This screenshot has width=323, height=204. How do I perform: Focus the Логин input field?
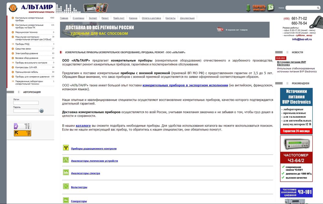point(26,103)
